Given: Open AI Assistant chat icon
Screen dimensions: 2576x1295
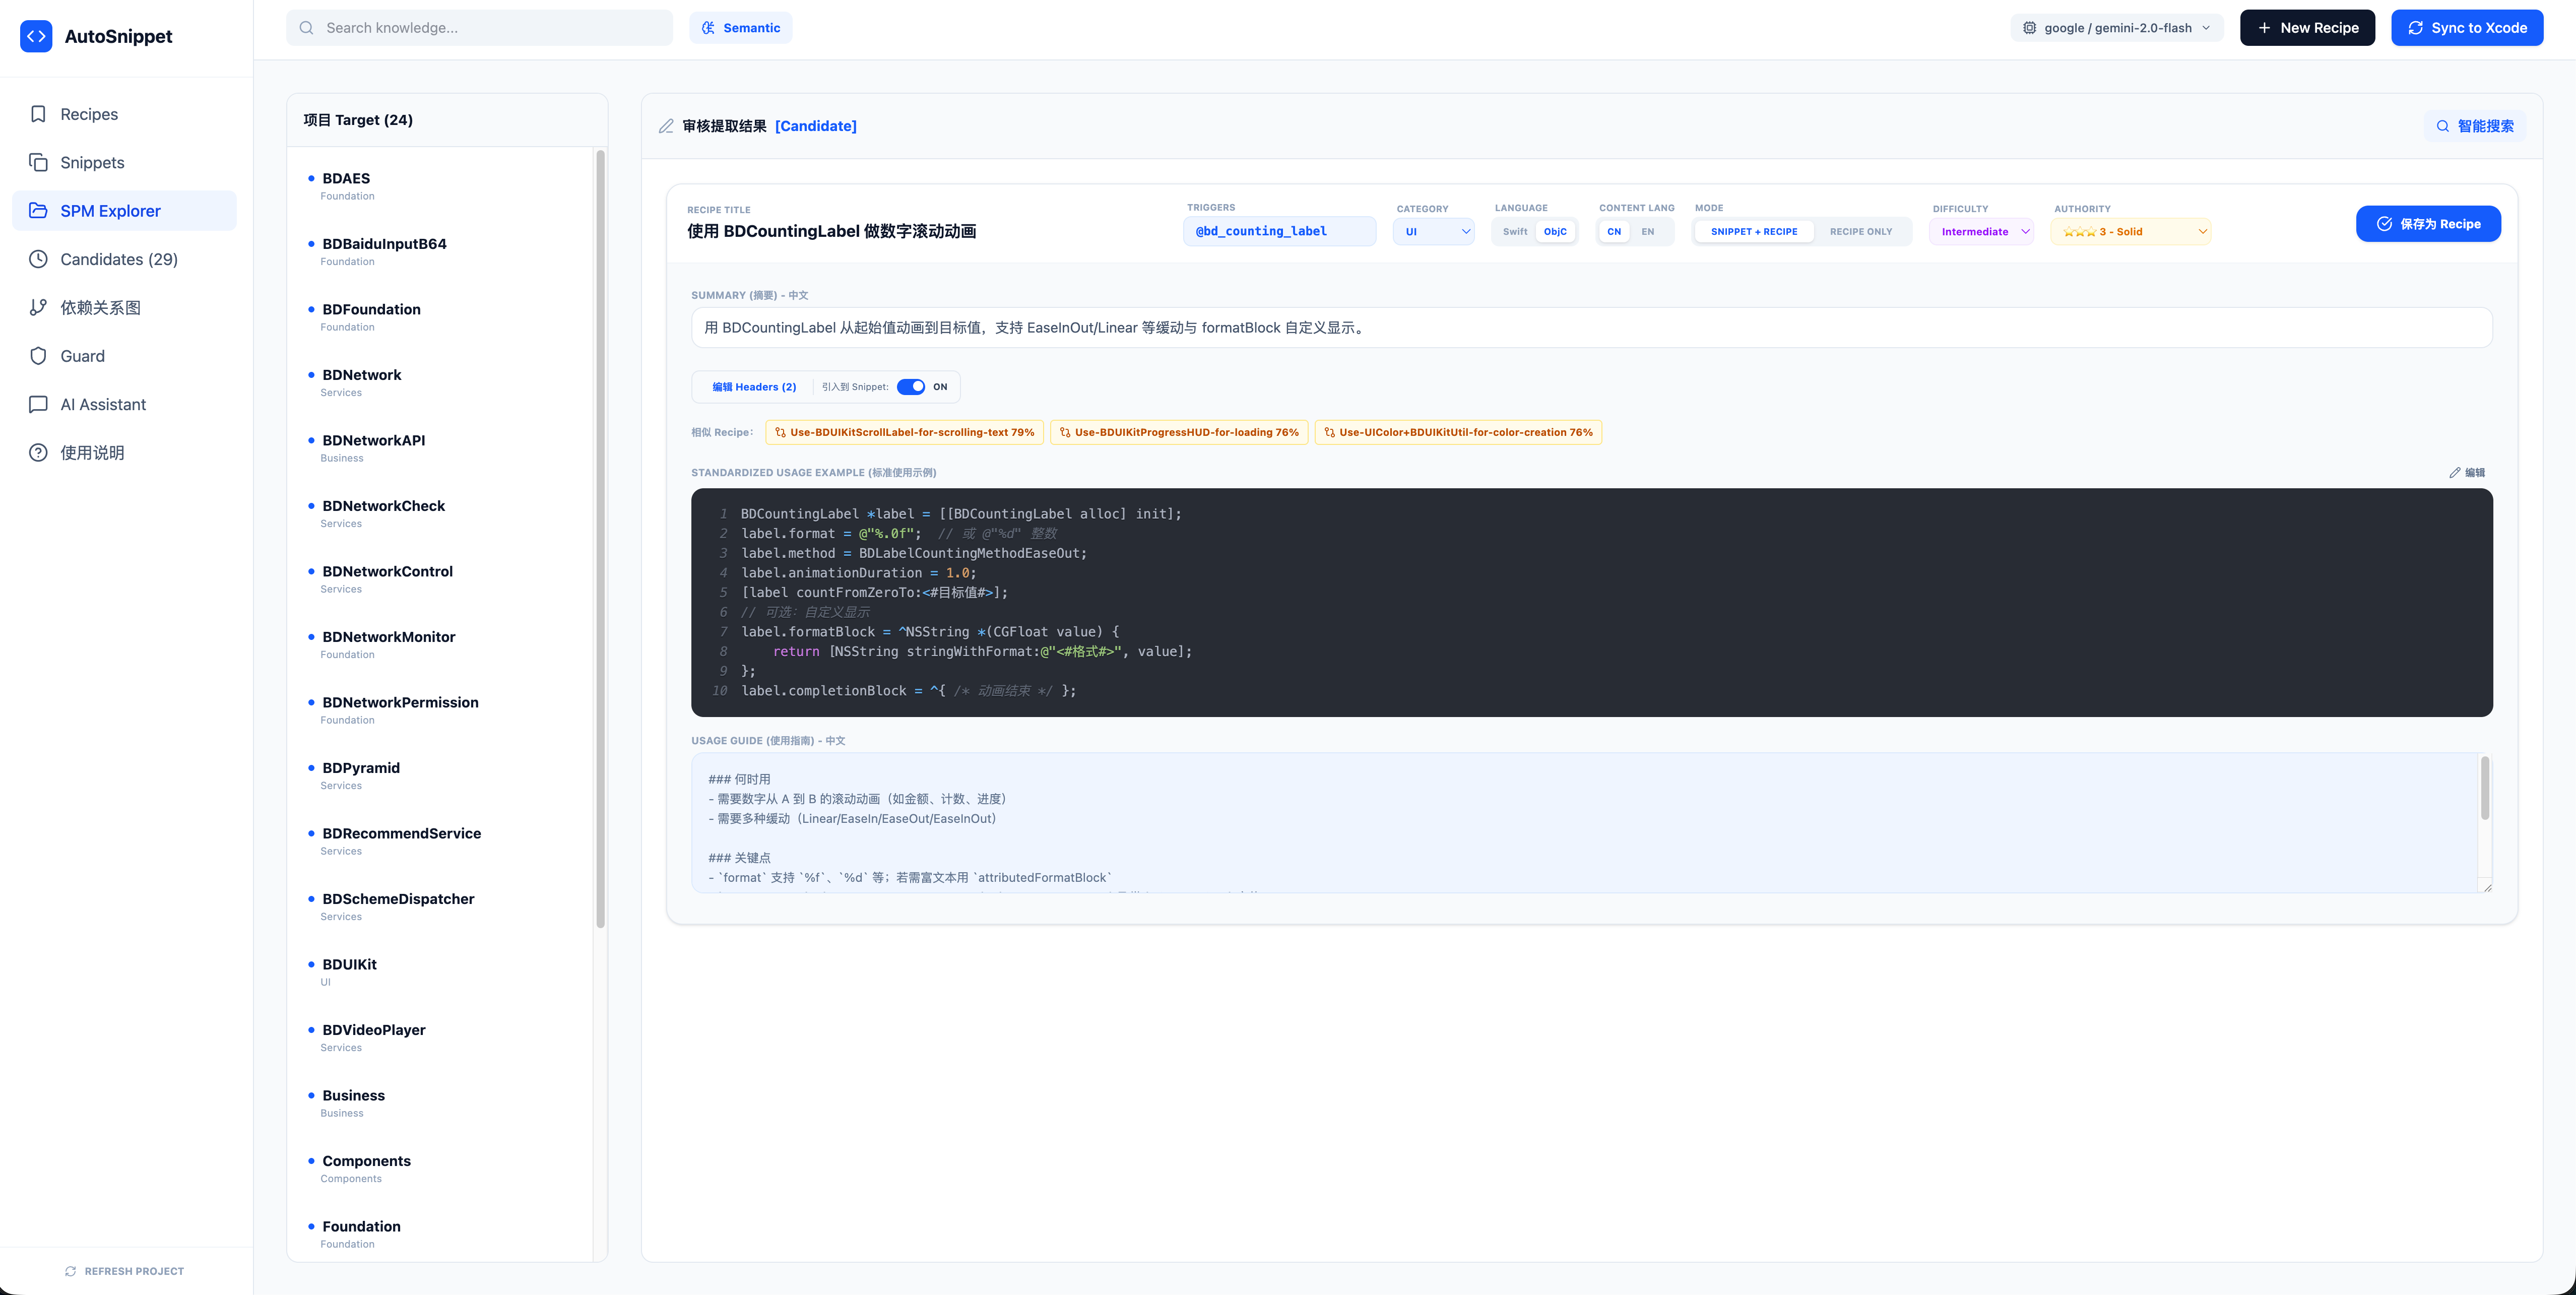Looking at the screenshot, I should [38, 404].
